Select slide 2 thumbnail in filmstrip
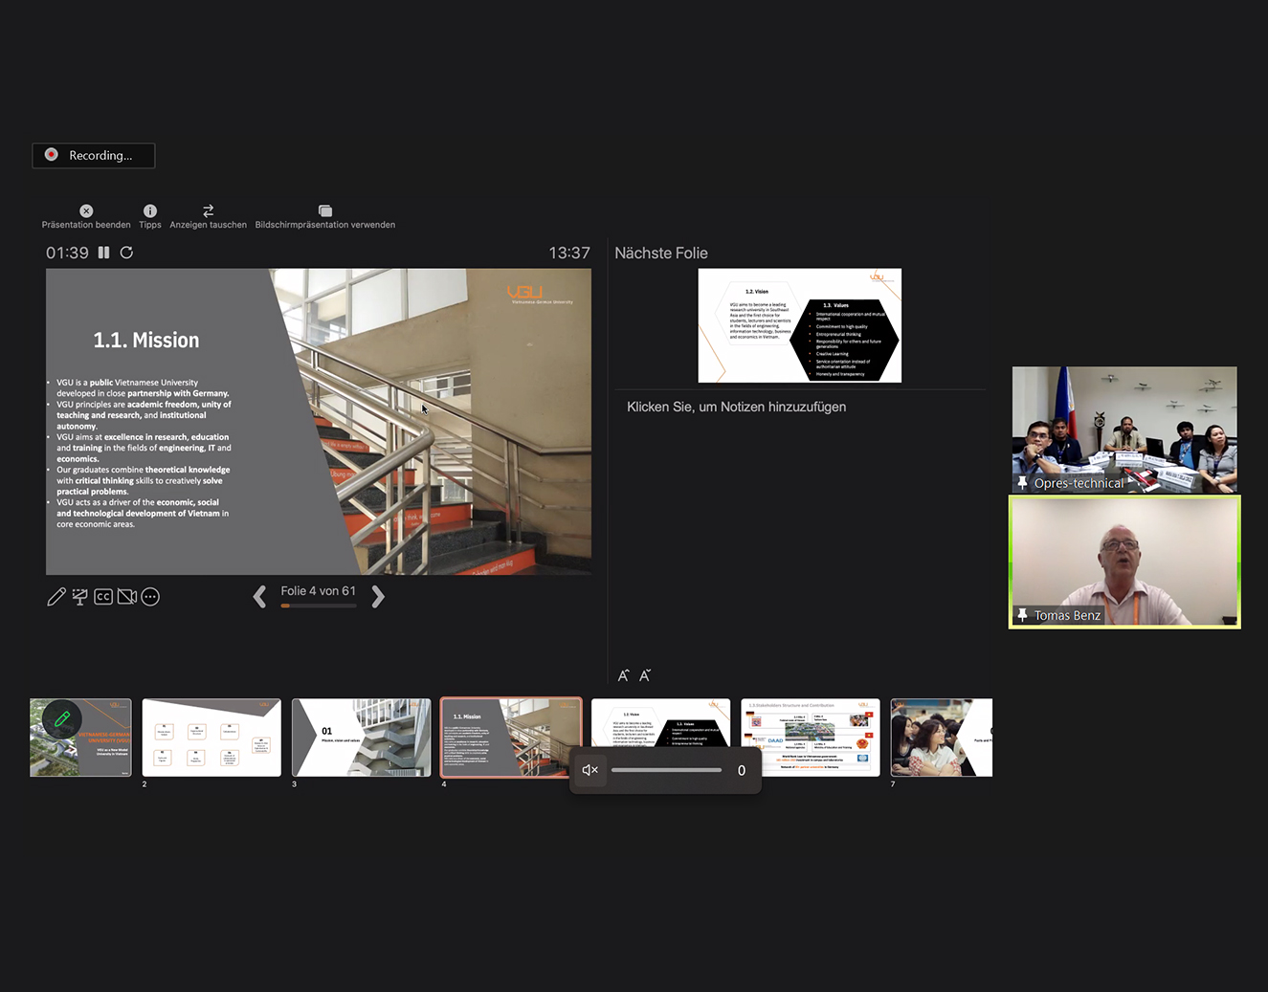Image resolution: width=1268 pixels, height=992 pixels. pyautogui.click(x=211, y=737)
